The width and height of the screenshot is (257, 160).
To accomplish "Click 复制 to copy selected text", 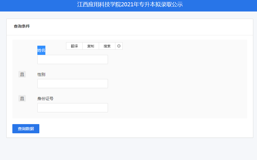I will (x=91, y=46).
